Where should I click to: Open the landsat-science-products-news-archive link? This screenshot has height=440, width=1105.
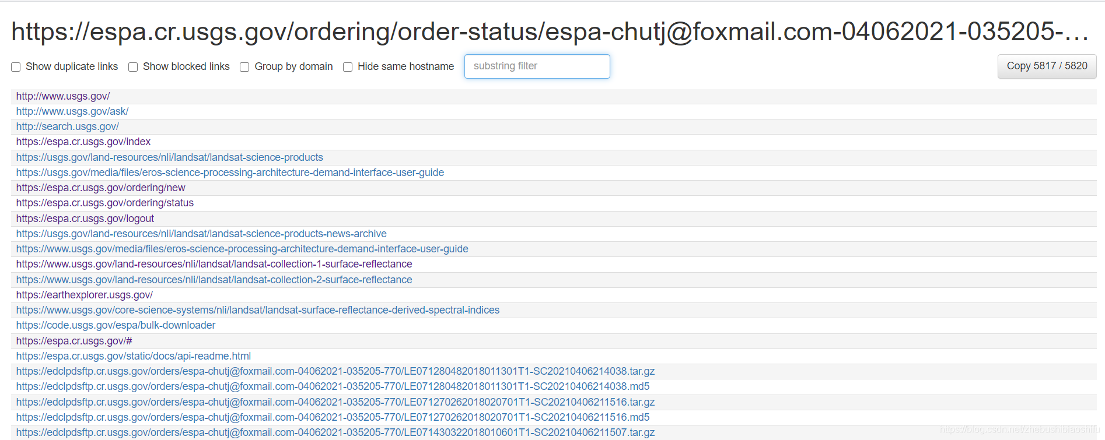(201, 234)
